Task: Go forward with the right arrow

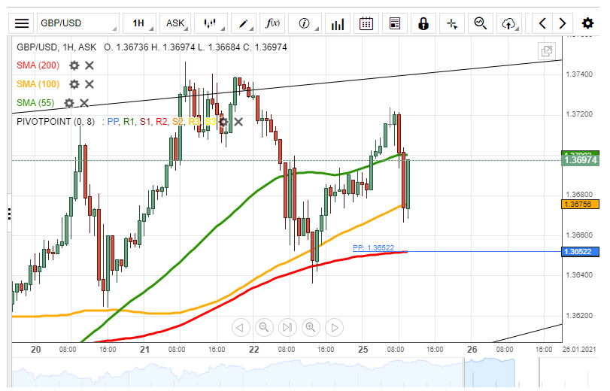Action: click(562, 23)
